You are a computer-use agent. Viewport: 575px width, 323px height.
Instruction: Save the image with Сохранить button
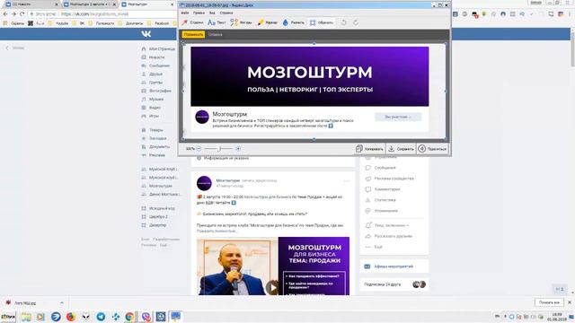[x=402, y=149]
